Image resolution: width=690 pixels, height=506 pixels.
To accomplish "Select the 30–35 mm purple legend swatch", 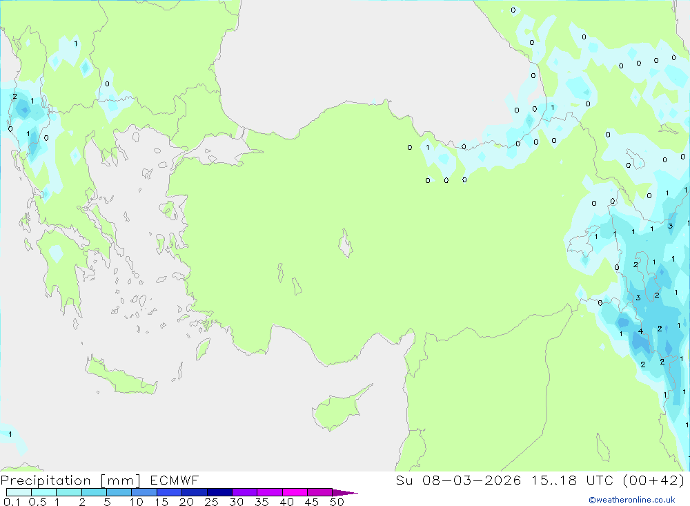I will (245, 492).
